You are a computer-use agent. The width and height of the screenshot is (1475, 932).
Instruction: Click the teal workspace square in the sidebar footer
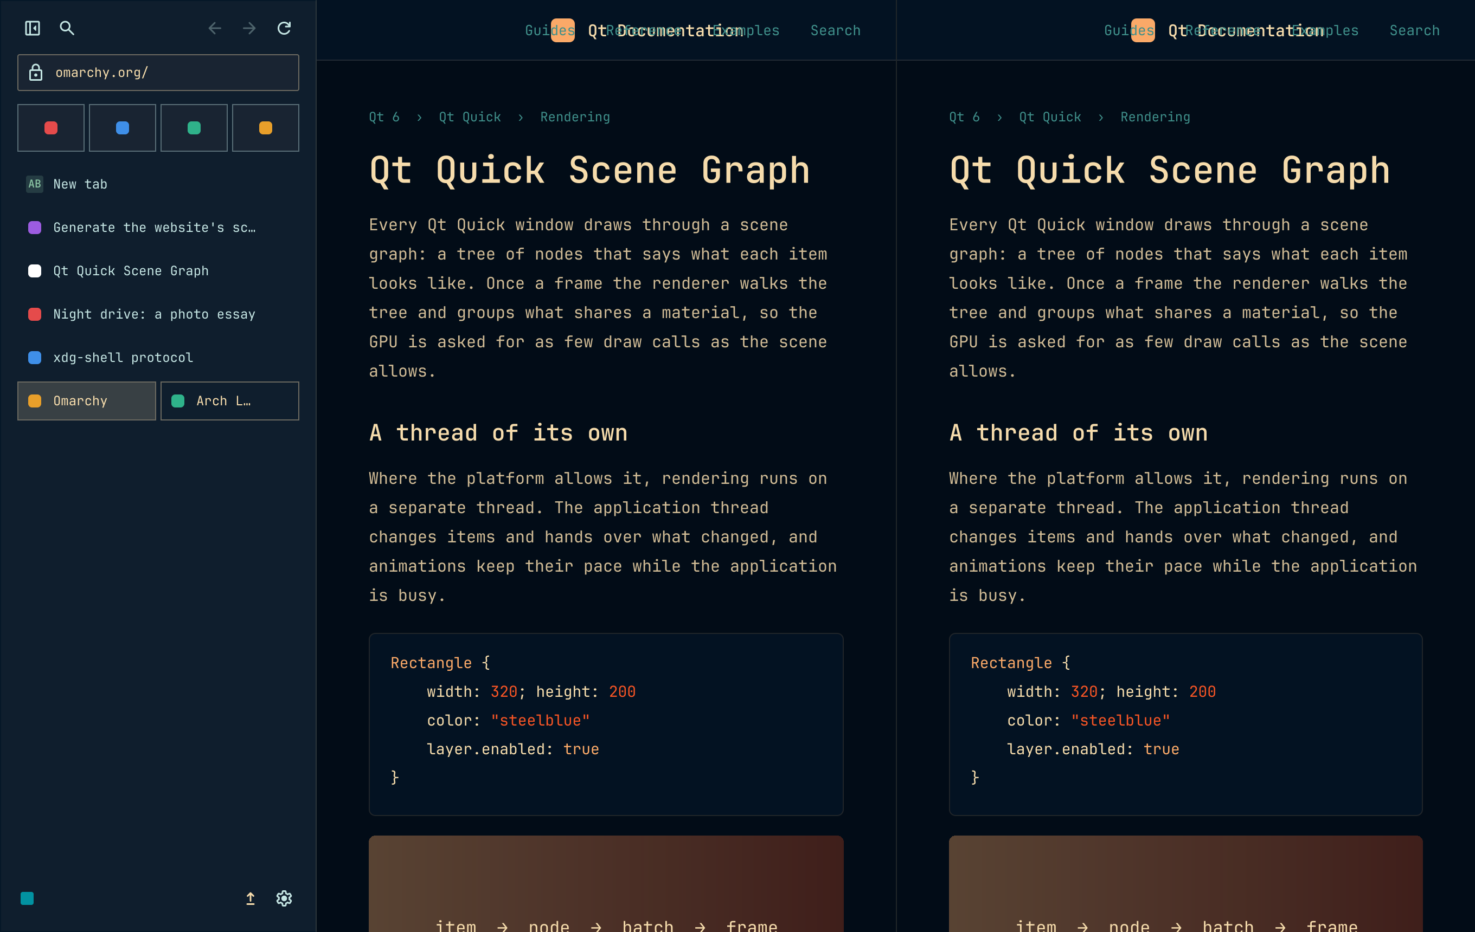click(x=27, y=898)
